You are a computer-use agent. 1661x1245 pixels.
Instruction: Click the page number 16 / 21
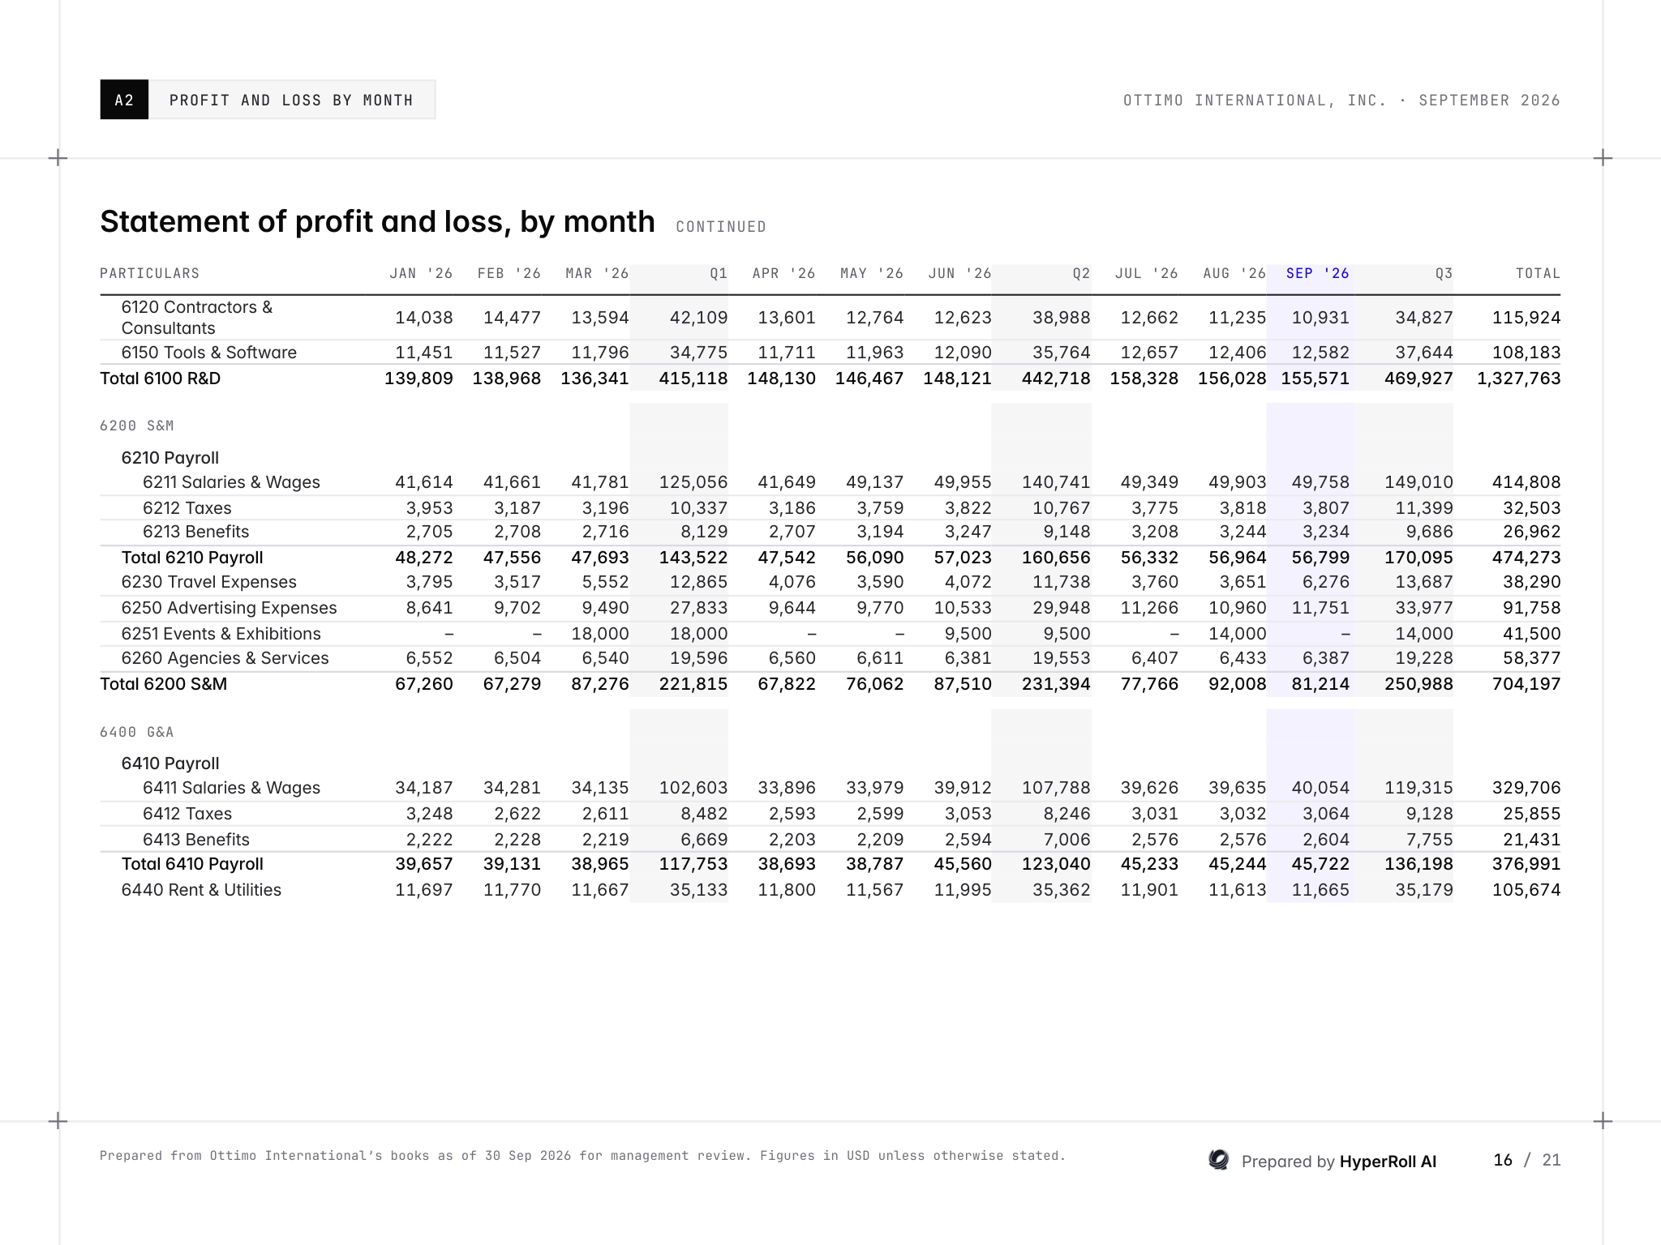[x=1526, y=1160]
